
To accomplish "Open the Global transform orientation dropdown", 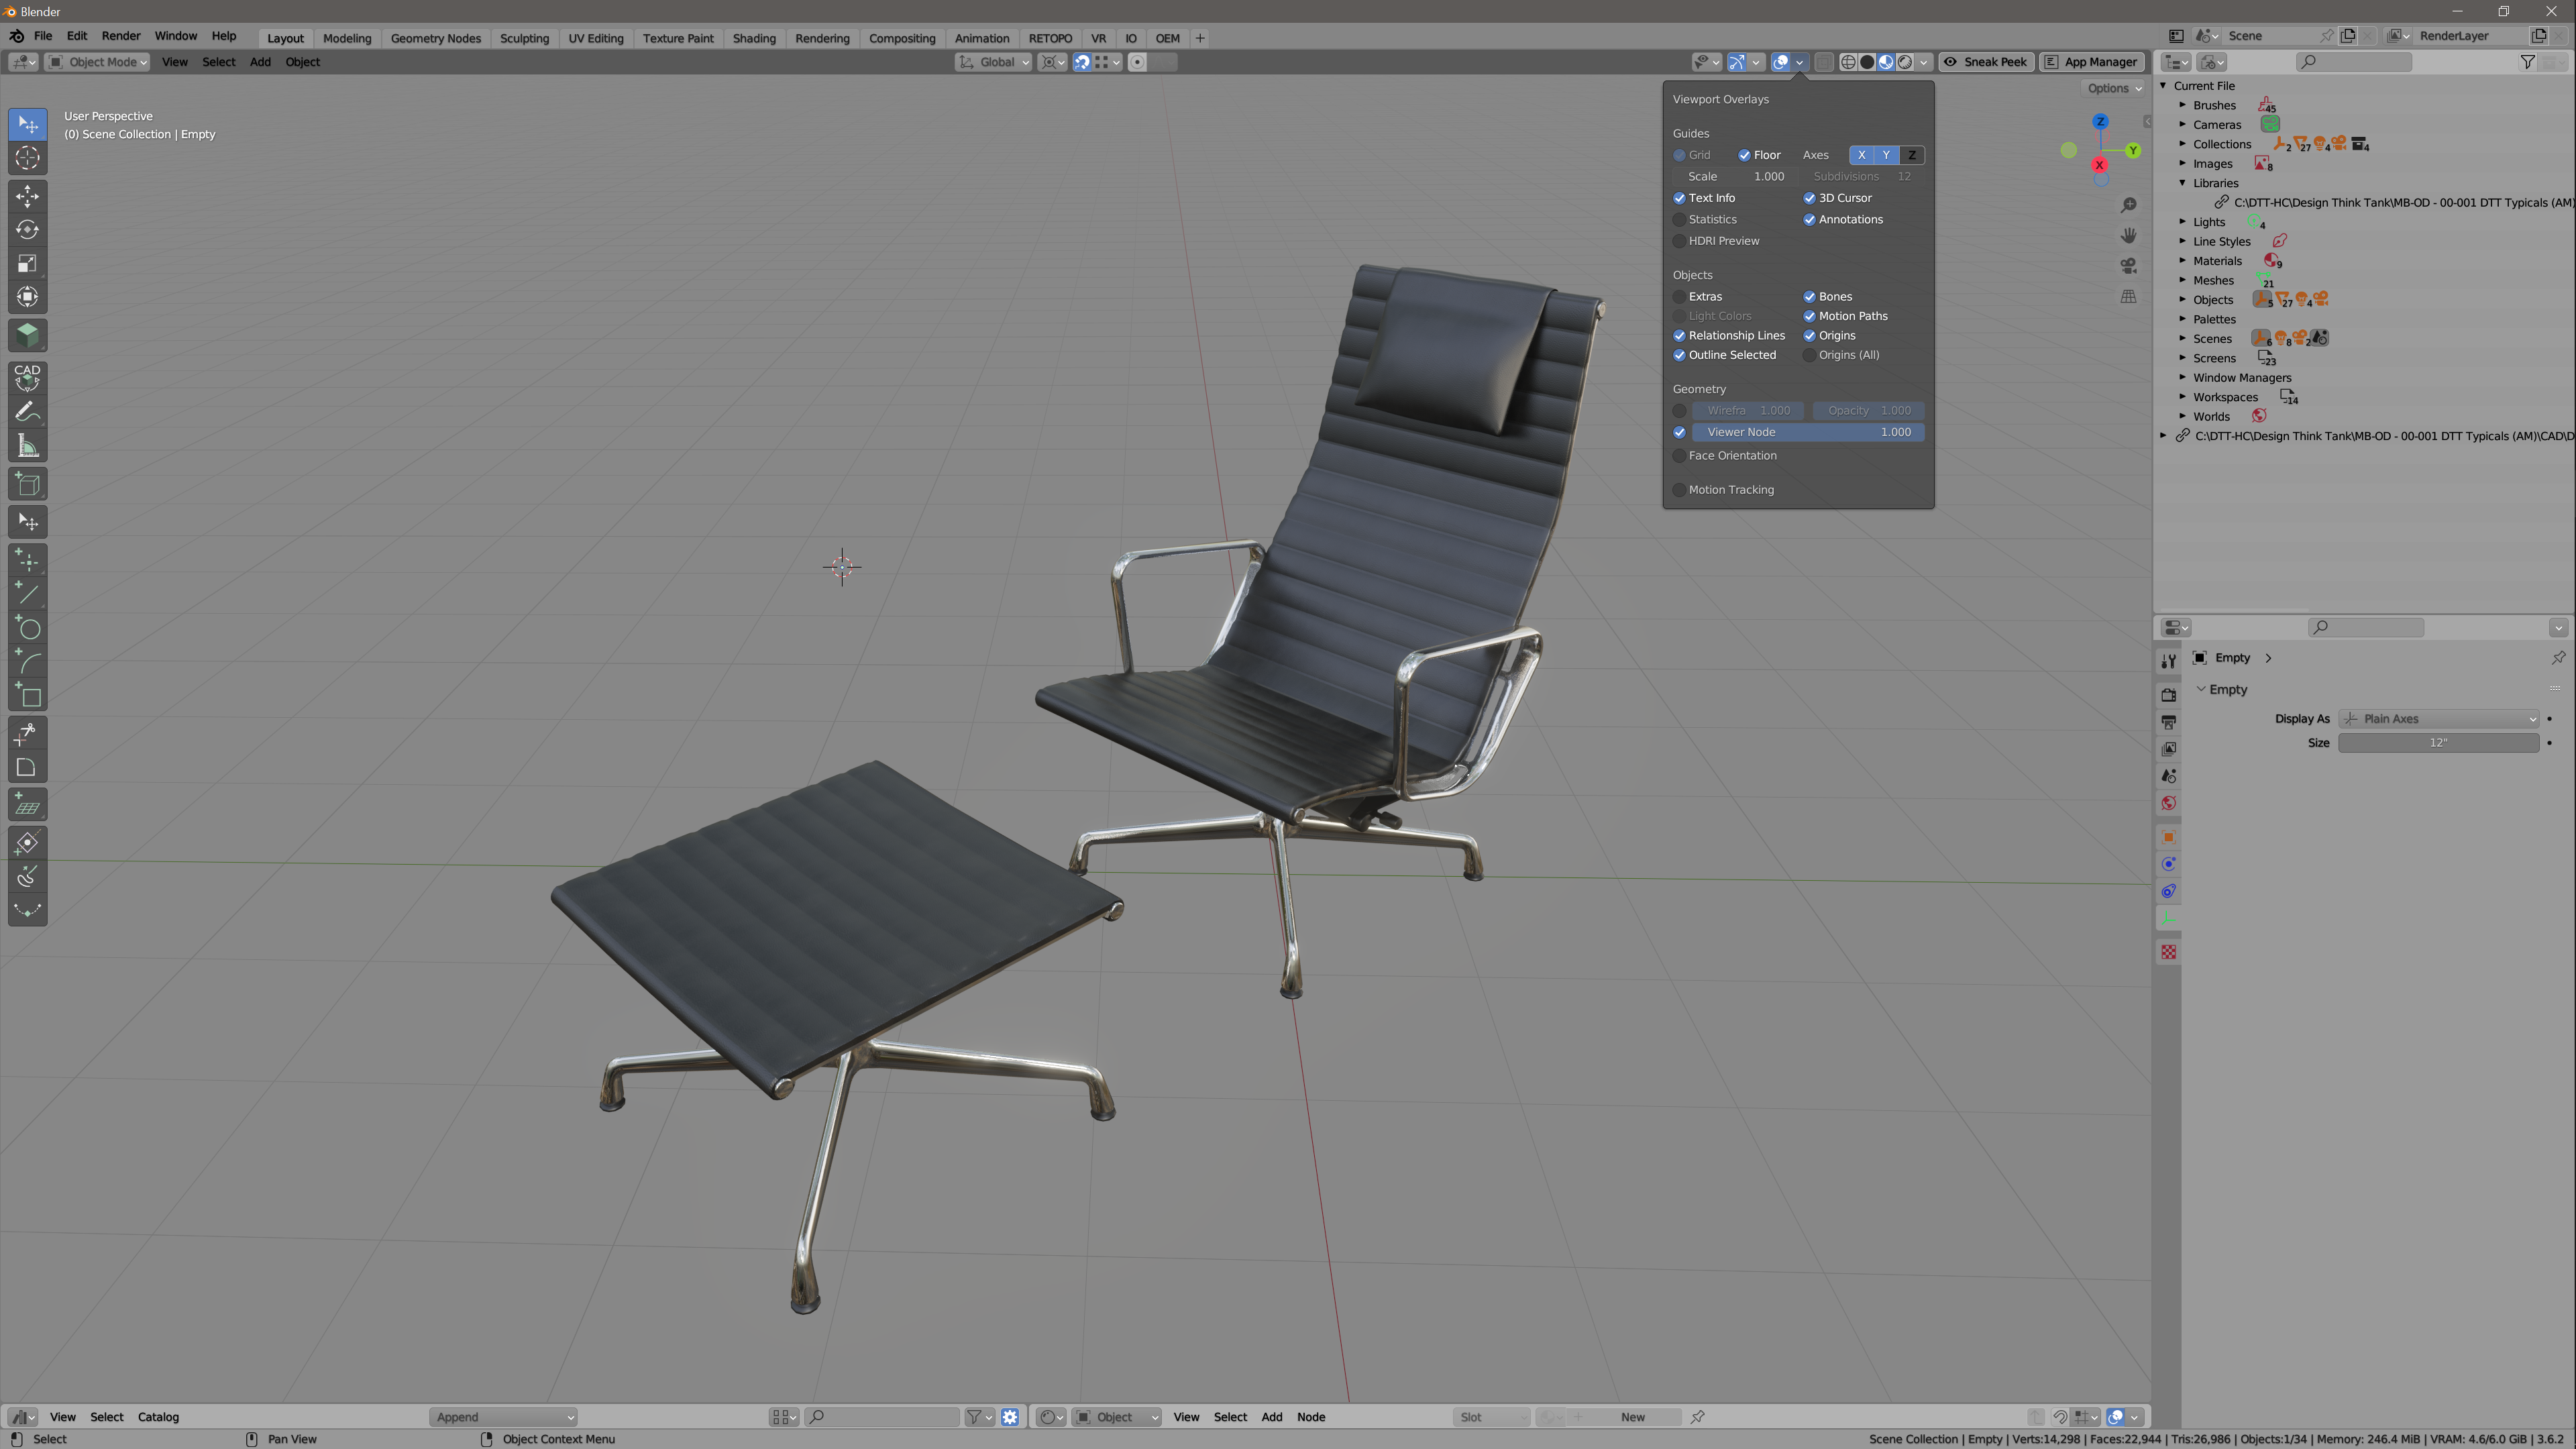I will (x=993, y=62).
